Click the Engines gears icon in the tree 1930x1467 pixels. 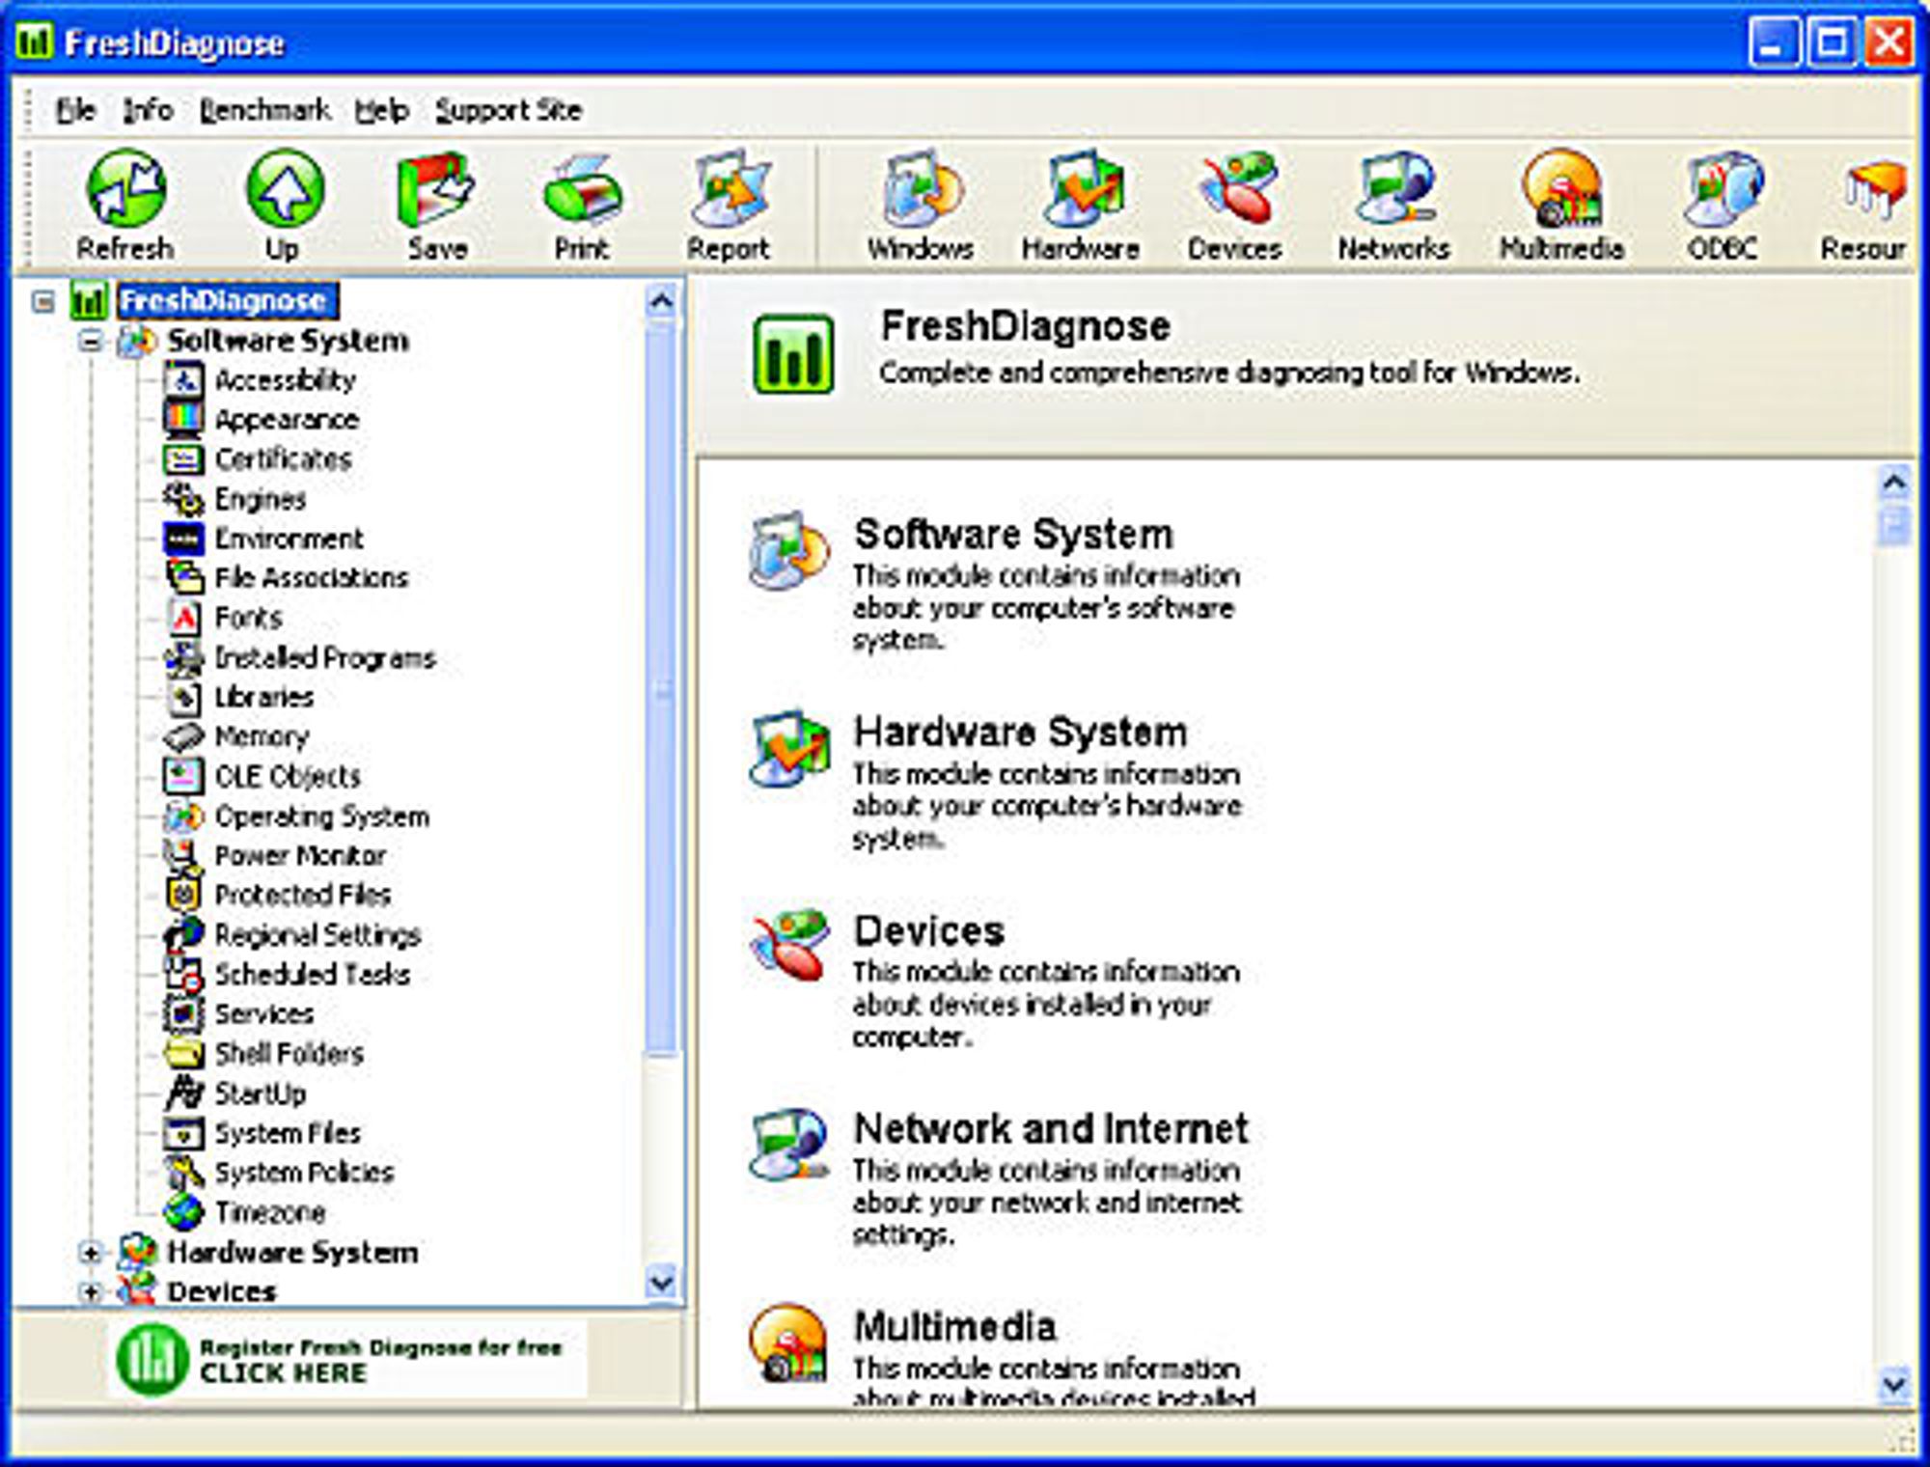[x=182, y=498]
